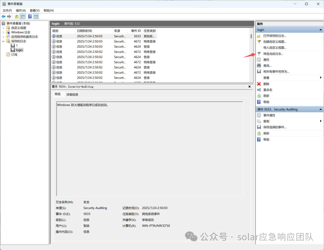Close the event 5033 preview pane
The height and width of the screenshot is (250, 324).
[x=249, y=87]
